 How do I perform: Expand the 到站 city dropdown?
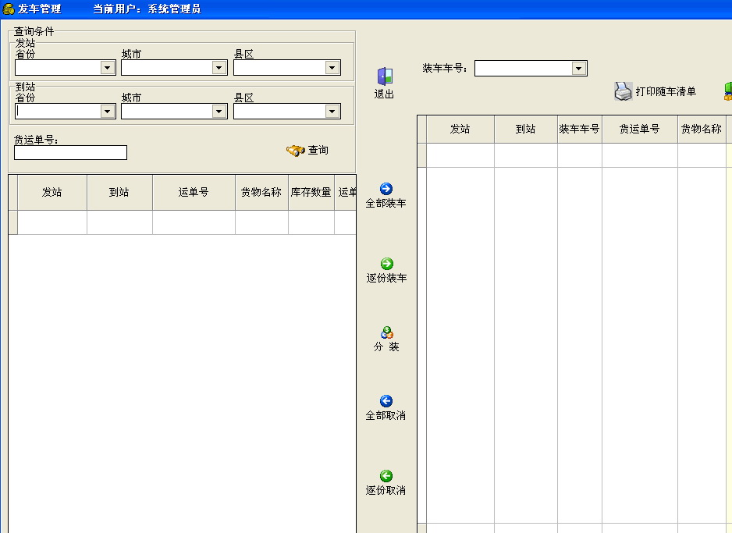click(x=218, y=111)
